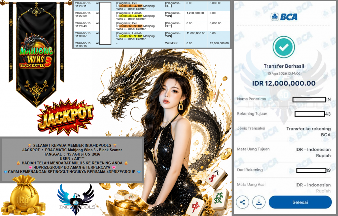This screenshot has width=338, height=216.
Task: Click '[Pragmatic-WIN]' in the 11:27:59 row
Action: pyautogui.click(x=173, y=15)
